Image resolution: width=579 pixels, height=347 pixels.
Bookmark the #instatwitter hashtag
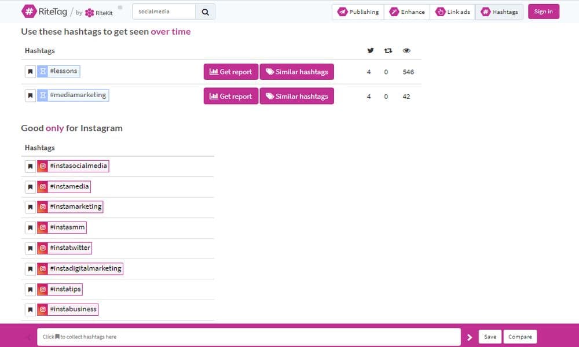pyautogui.click(x=30, y=248)
